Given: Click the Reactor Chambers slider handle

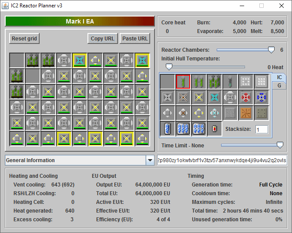Looking at the screenshot, I should tap(271, 50).
